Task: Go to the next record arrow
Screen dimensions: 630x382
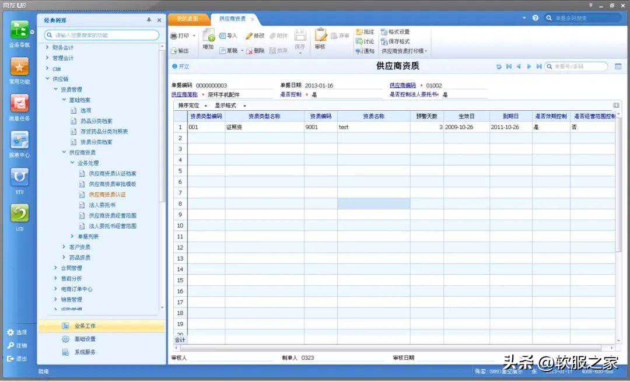Action: (x=529, y=66)
